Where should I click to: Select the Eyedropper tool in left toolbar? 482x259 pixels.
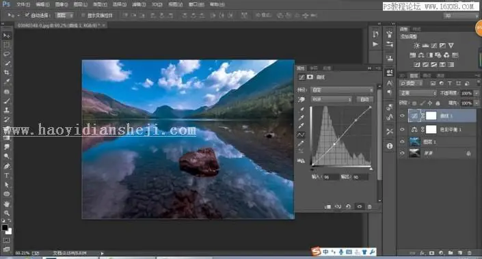6,82
